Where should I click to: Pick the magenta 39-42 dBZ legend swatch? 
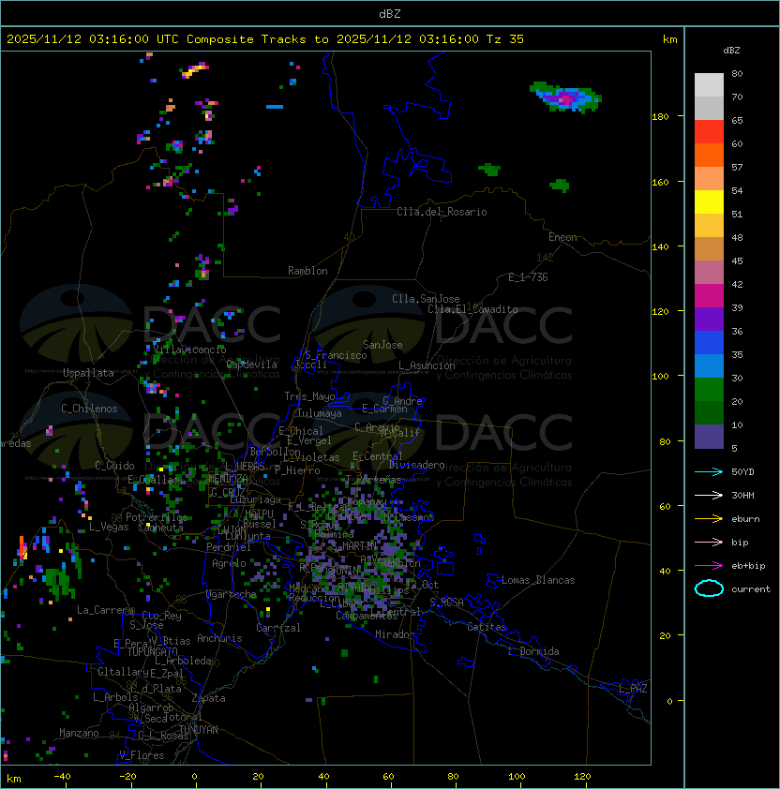point(709,296)
